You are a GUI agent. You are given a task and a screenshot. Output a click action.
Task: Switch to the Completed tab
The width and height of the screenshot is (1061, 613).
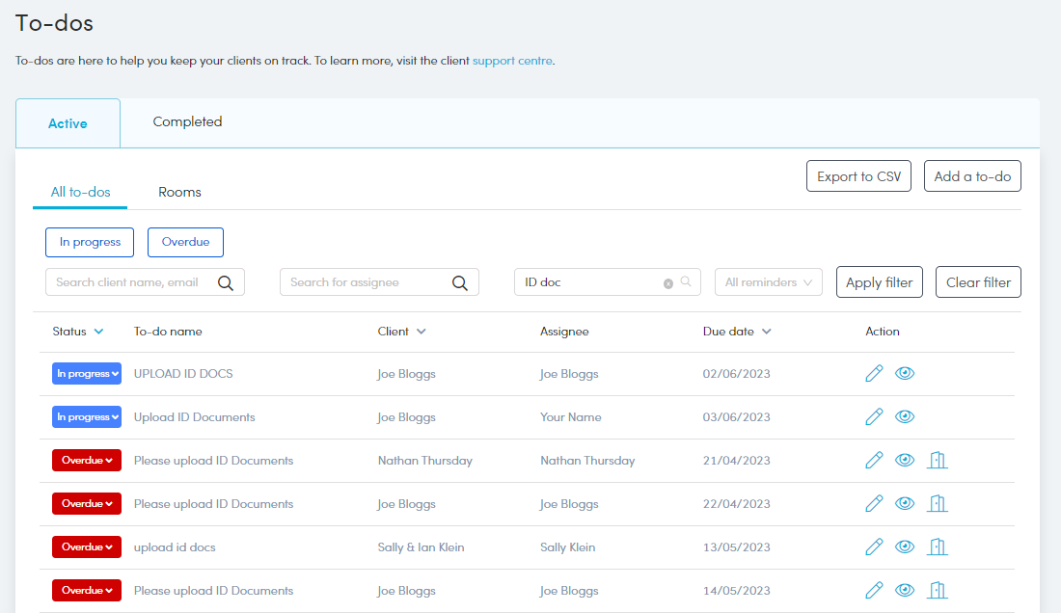coord(187,122)
